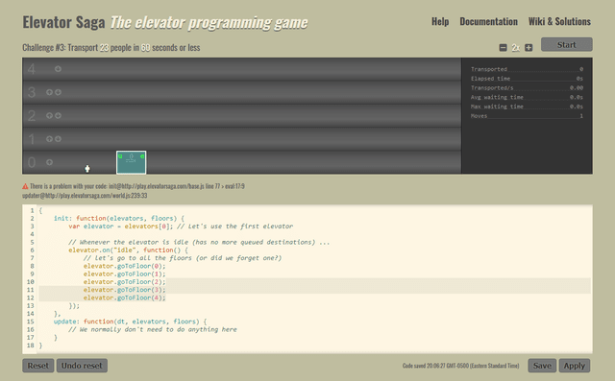Click the 'elevator.goToFloor(0);' code line
Viewport: 615px width, 381px height.
click(124, 266)
